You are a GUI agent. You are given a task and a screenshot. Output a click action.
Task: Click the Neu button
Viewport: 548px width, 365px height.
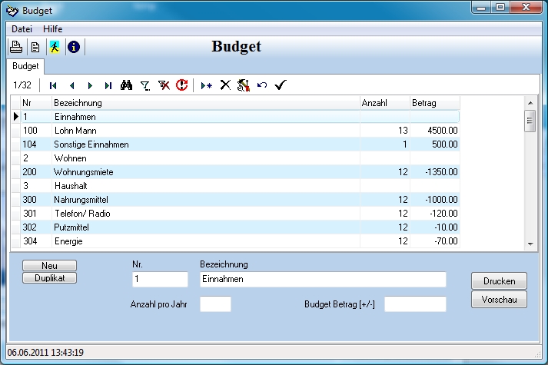tap(50, 265)
